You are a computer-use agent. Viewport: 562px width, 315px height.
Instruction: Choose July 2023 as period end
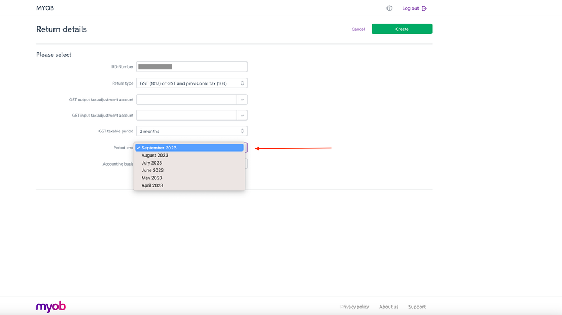[x=152, y=163]
